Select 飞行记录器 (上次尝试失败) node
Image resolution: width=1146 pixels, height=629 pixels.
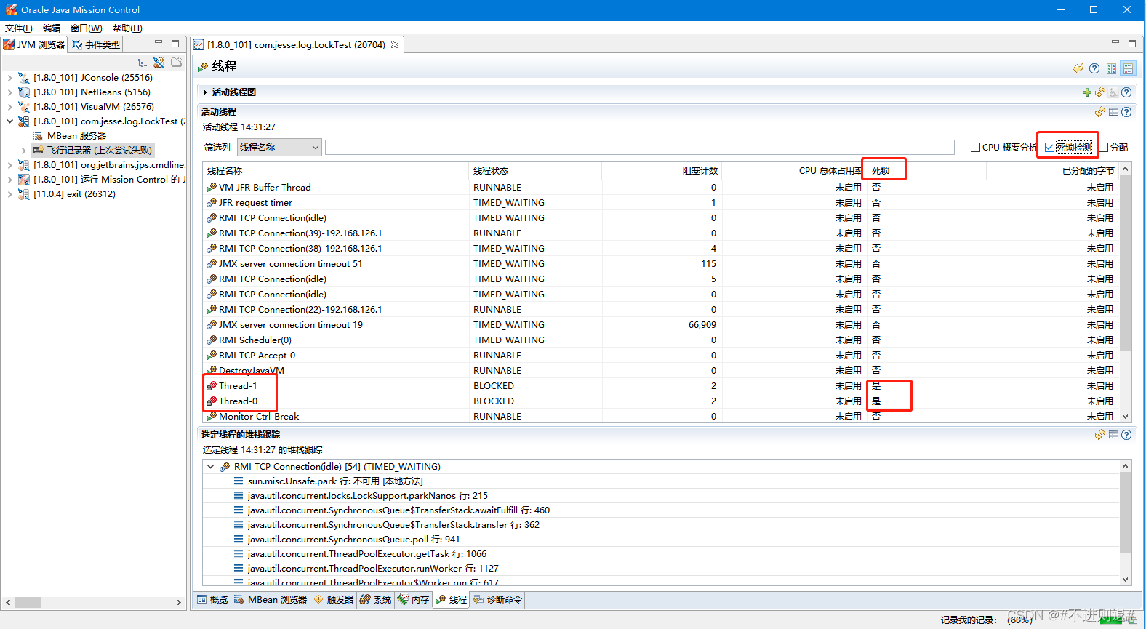point(92,151)
